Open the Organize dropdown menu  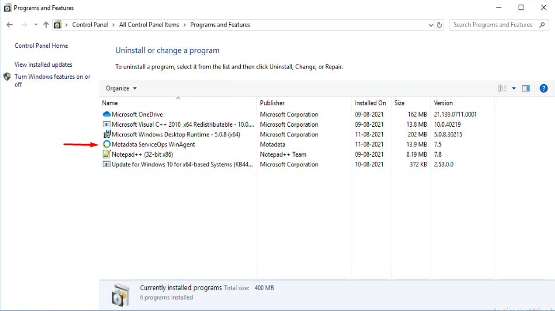tap(121, 89)
